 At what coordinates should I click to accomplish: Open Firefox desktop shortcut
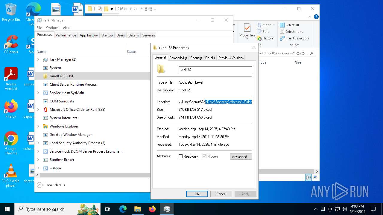coord(11,109)
